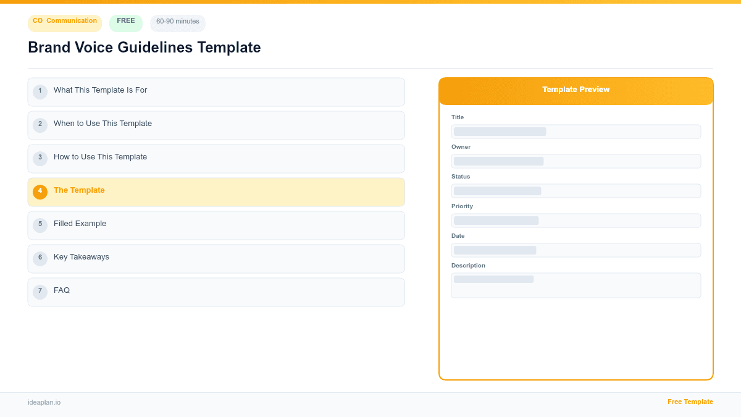
Task: Open section 7 FAQ
Action: click(x=216, y=292)
